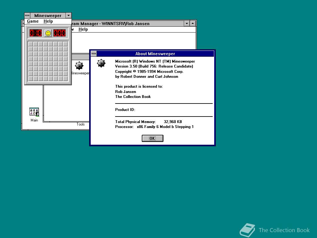Click the 'Version 3.50' build line

coord(154,66)
